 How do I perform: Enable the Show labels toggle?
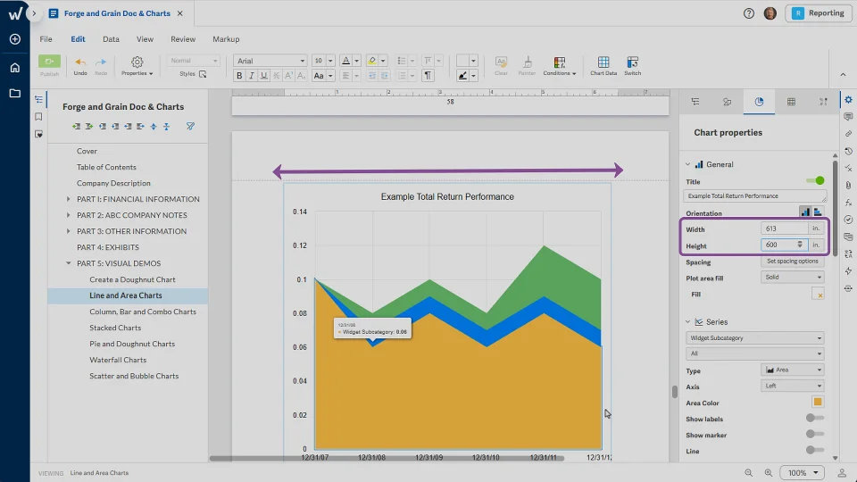pos(815,418)
